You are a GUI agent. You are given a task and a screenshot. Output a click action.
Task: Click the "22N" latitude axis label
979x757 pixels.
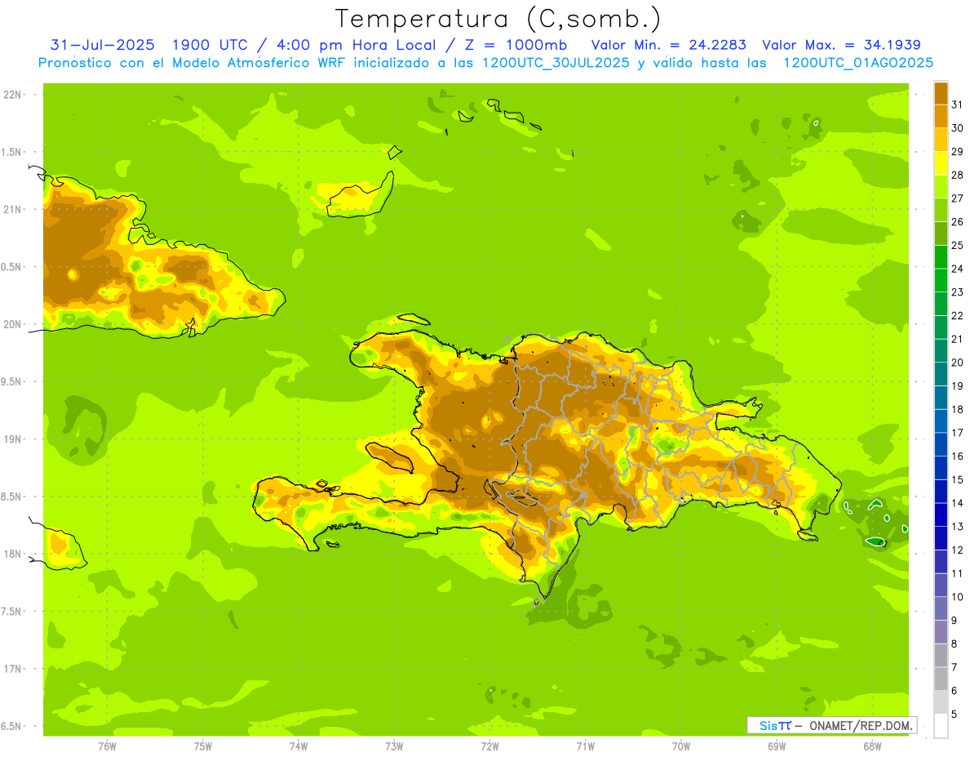13,95
